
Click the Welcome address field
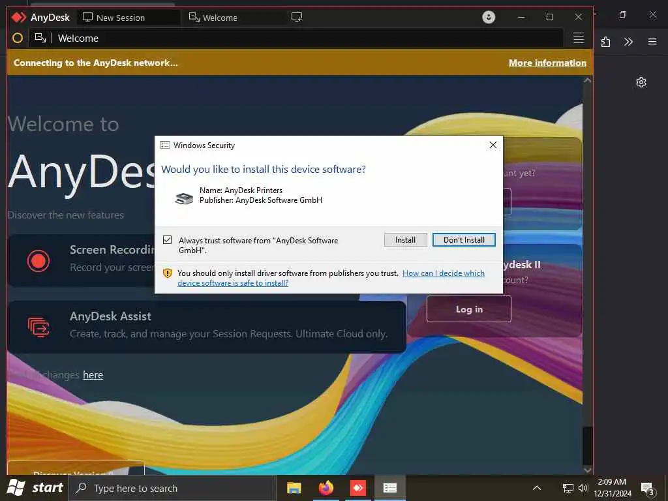(296, 38)
